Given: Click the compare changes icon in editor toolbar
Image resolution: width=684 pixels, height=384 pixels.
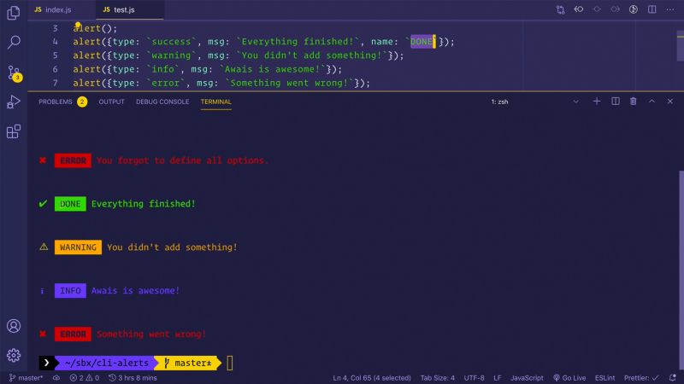Looking at the screenshot, I should tap(561, 9).
